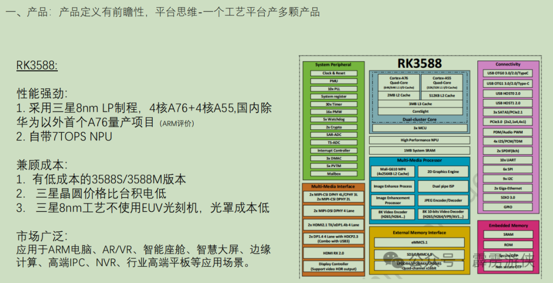Click the 'Interrupt Controller' block
The height and width of the screenshot is (283, 553).
tap(334, 151)
